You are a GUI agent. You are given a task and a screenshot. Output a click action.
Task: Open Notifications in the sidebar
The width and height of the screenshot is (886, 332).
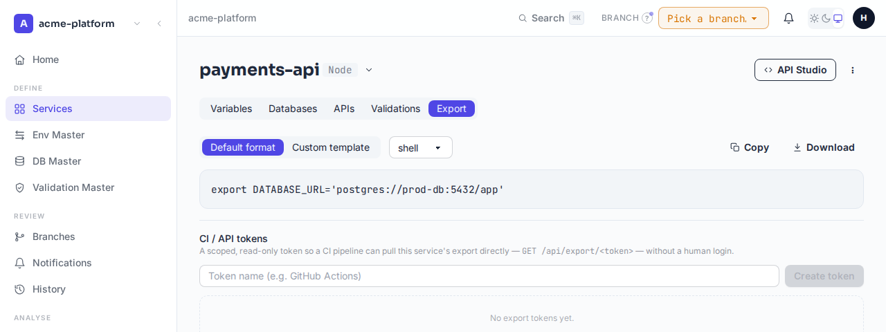tap(88, 263)
